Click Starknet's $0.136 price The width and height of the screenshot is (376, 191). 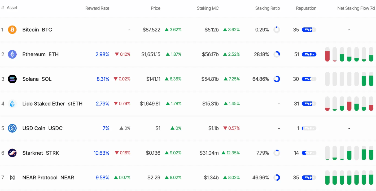pos(153,153)
